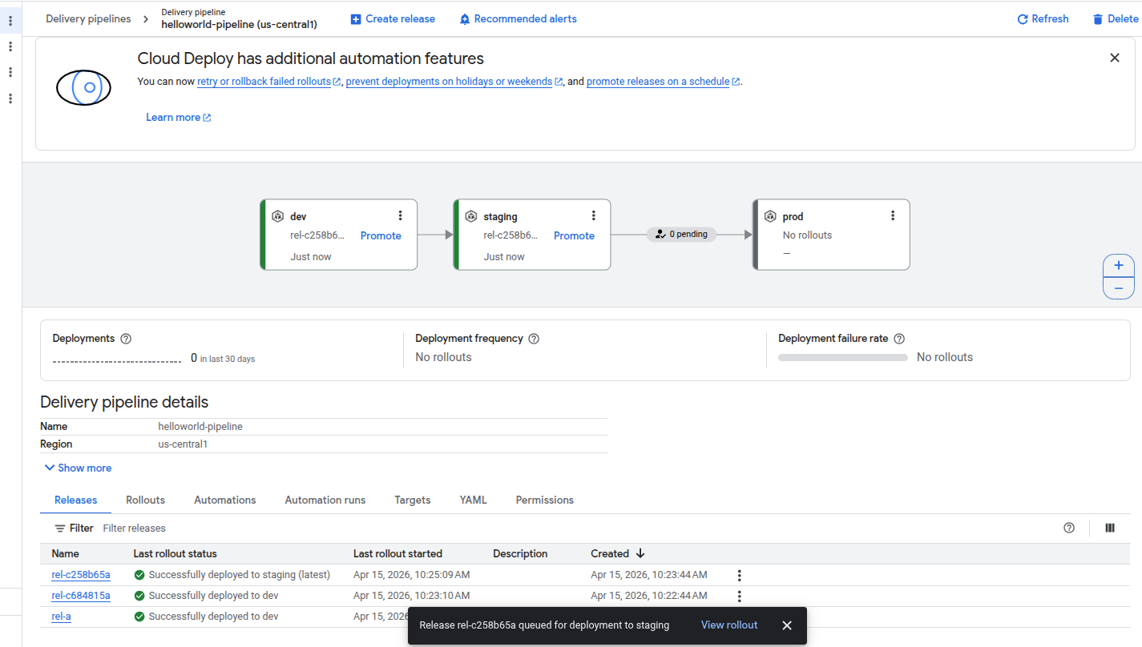The width and height of the screenshot is (1142, 647).
Task: Close the queued deployment notification
Action: pos(787,625)
